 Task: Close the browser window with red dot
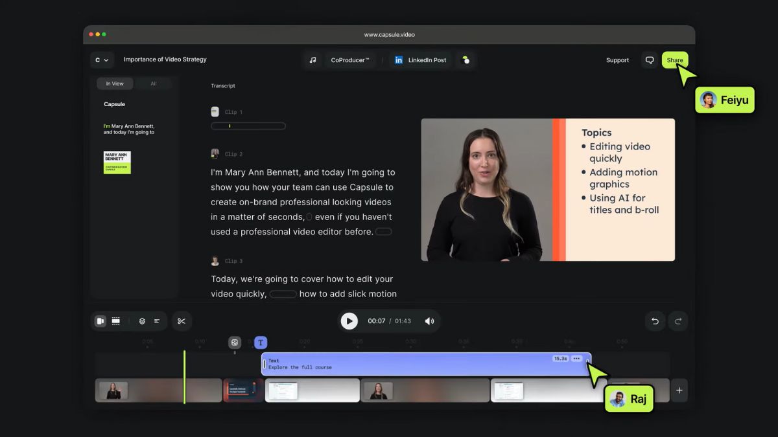point(91,34)
